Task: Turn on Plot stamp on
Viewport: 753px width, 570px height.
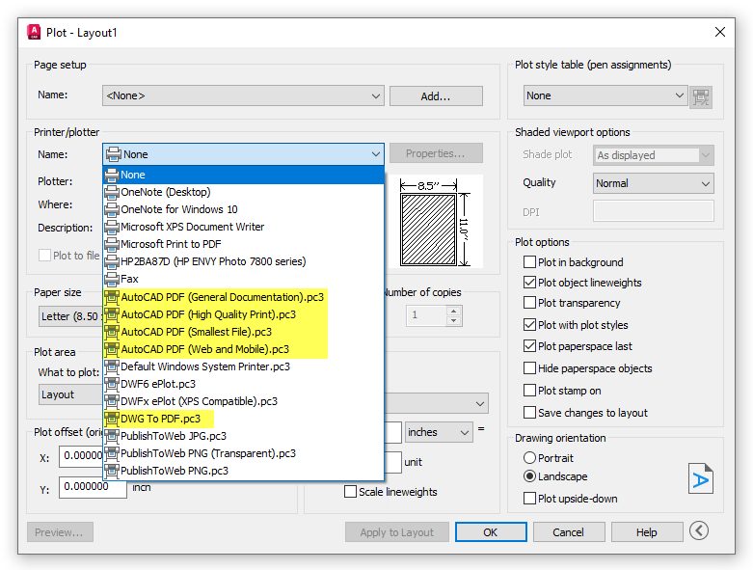Action: point(529,391)
